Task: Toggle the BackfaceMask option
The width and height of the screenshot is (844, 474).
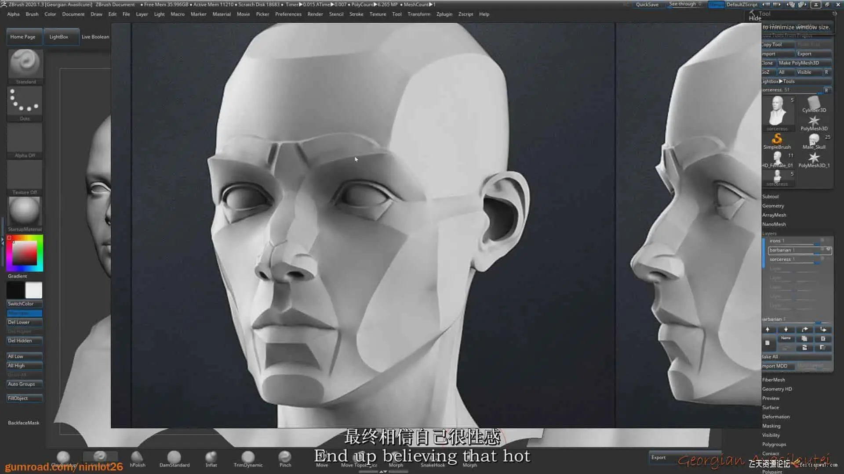Action: (x=24, y=423)
